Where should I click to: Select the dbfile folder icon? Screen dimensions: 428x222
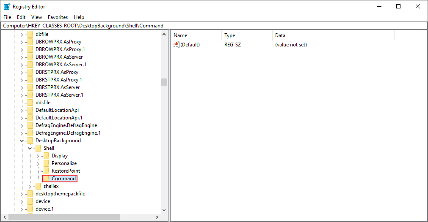tap(30, 34)
